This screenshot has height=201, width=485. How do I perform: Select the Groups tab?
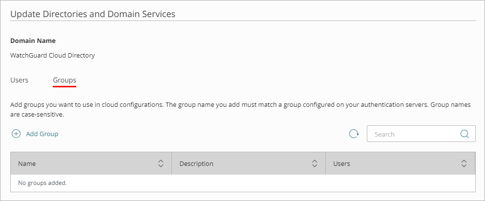pyautogui.click(x=64, y=80)
